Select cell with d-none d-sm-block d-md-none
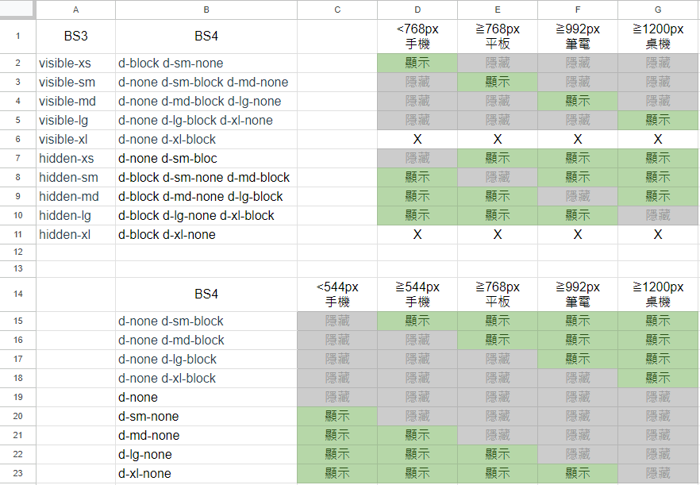 pos(206,83)
